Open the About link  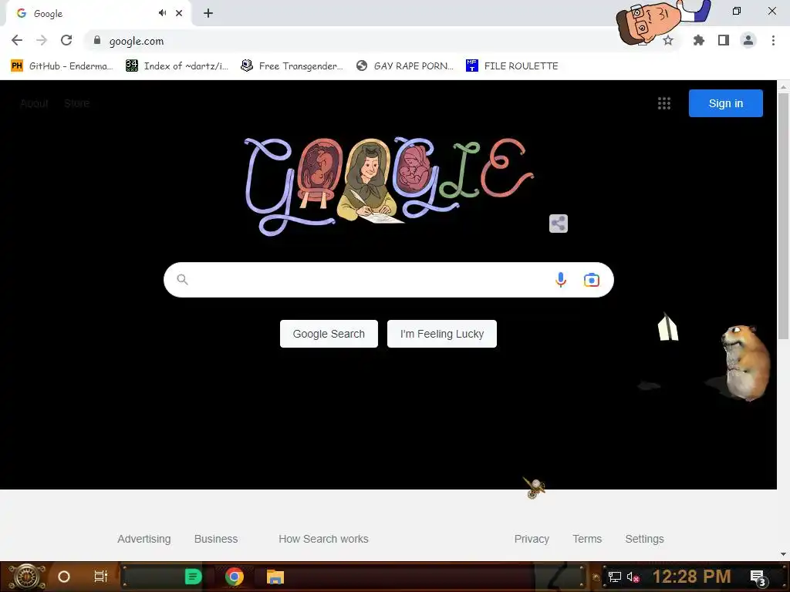34,104
